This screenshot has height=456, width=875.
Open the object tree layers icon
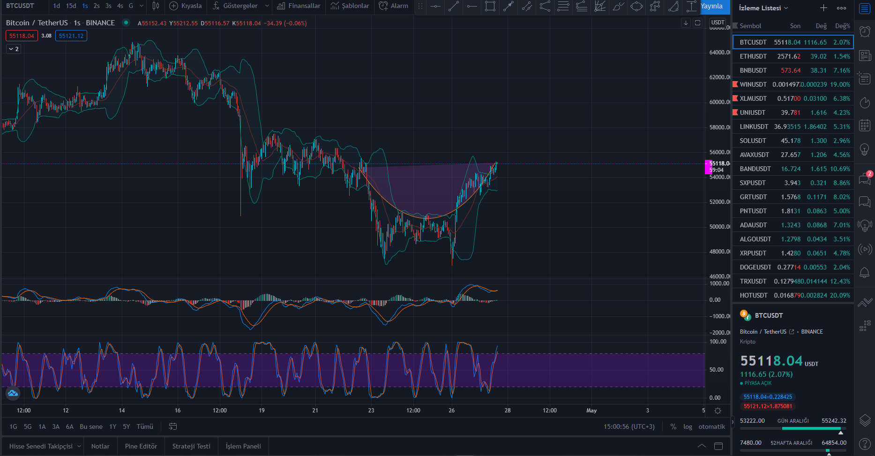point(865,420)
